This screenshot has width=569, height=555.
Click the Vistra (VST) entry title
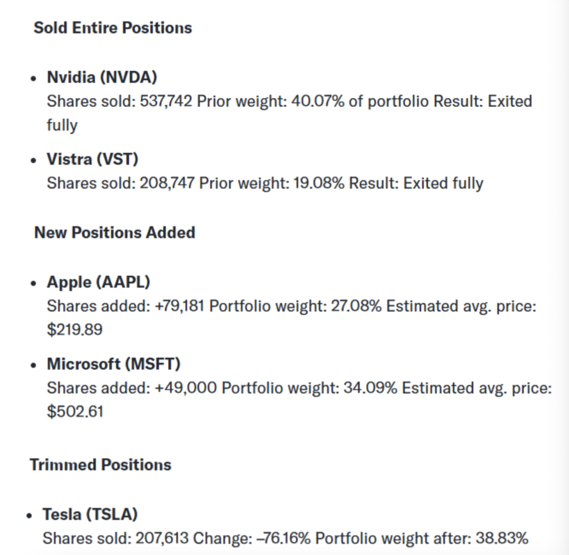92,159
